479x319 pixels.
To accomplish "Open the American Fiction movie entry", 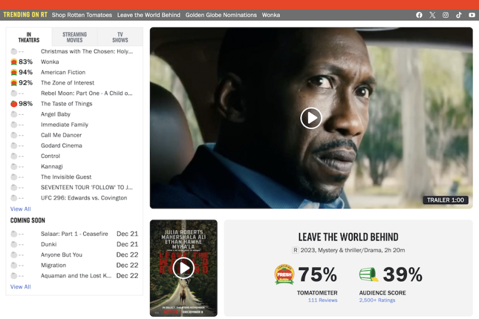I will pyautogui.click(x=63, y=72).
